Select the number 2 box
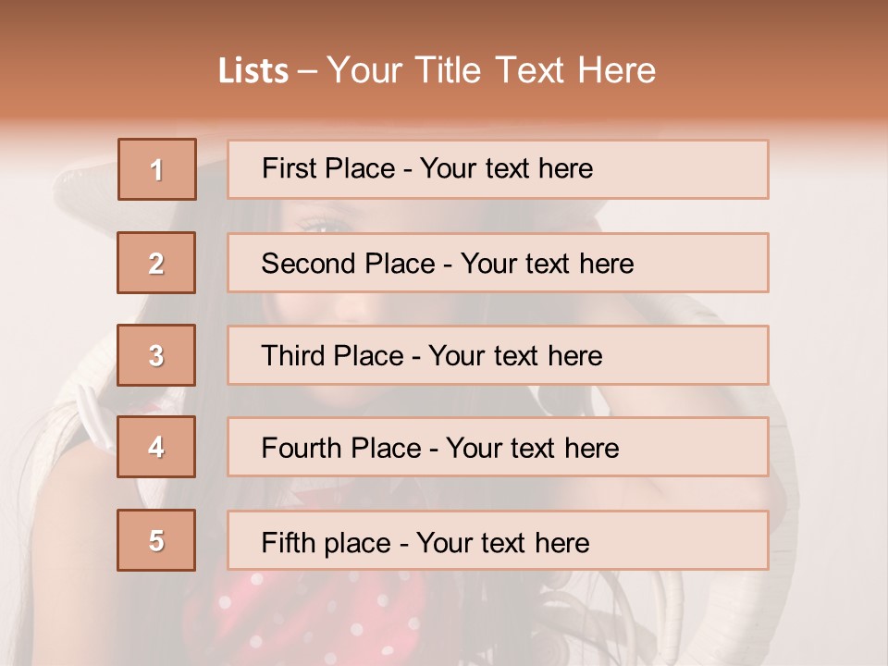This screenshot has width=888, height=666. [156, 263]
